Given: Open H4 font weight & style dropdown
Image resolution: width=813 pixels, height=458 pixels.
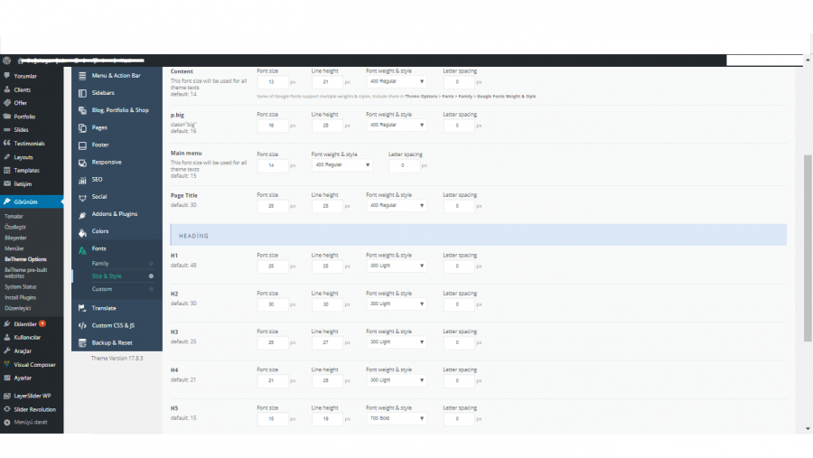Looking at the screenshot, I should (x=397, y=380).
